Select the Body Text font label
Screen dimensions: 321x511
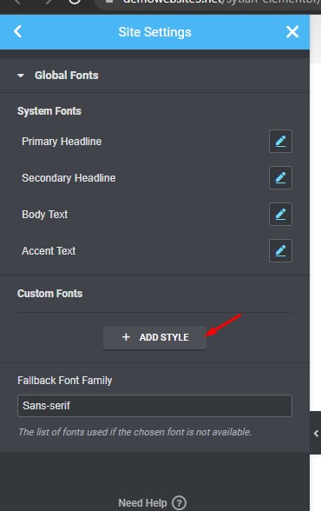(x=44, y=215)
